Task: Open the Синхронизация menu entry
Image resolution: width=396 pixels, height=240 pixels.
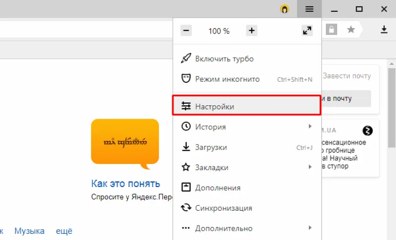Action: point(247,208)
